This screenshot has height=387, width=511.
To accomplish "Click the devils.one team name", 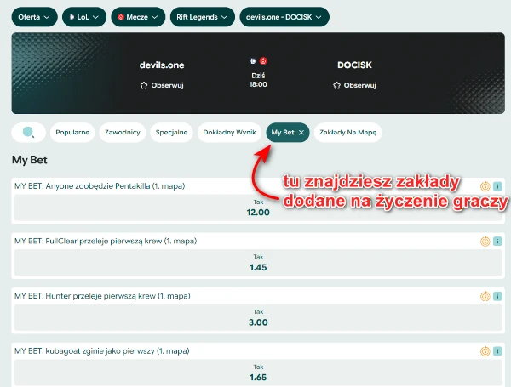I will 162,65.
